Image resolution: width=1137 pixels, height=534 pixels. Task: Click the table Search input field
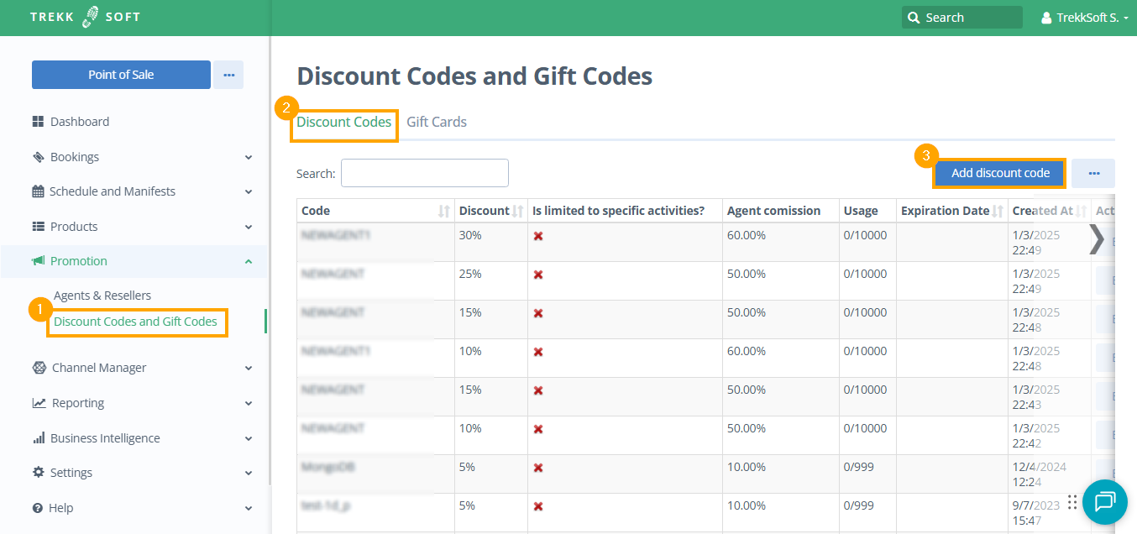[x=424, y=173]
